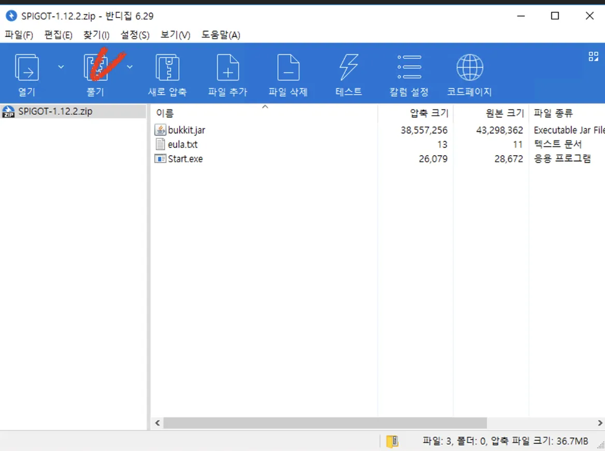Screen dimensions: 605x451
Task: Click the 응용 프로그램 file type cell
Action: click(562, 159)
